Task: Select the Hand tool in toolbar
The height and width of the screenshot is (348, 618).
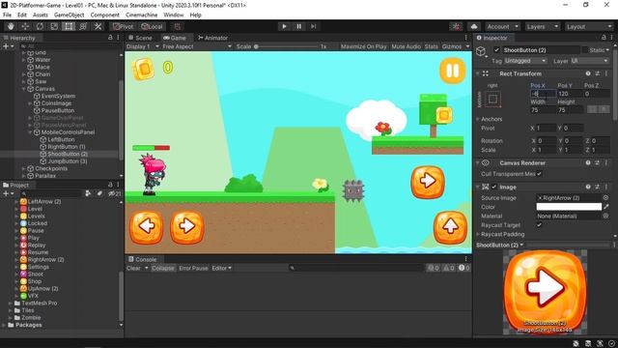Action: (x=11, y=26)
